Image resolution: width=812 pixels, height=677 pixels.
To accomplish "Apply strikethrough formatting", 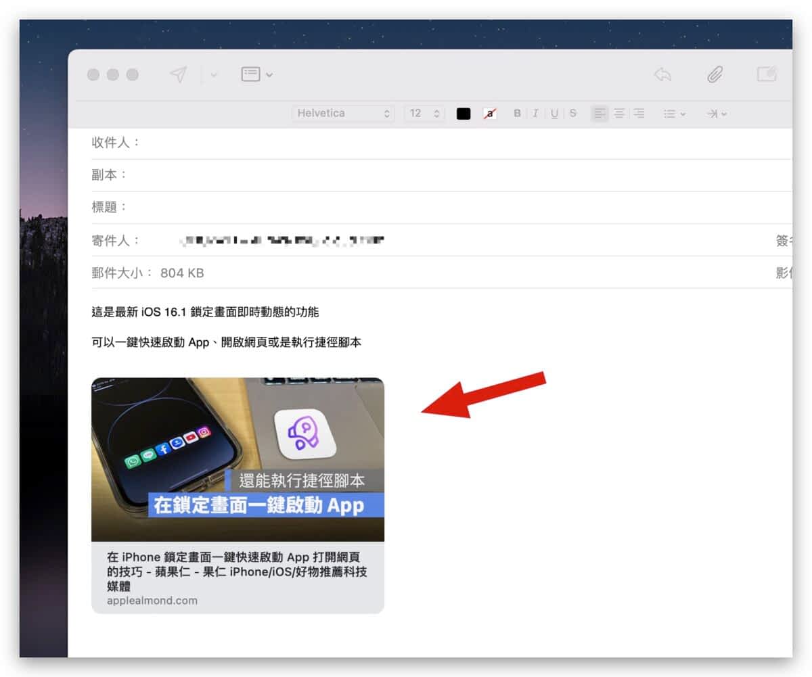I will [573, 114].
